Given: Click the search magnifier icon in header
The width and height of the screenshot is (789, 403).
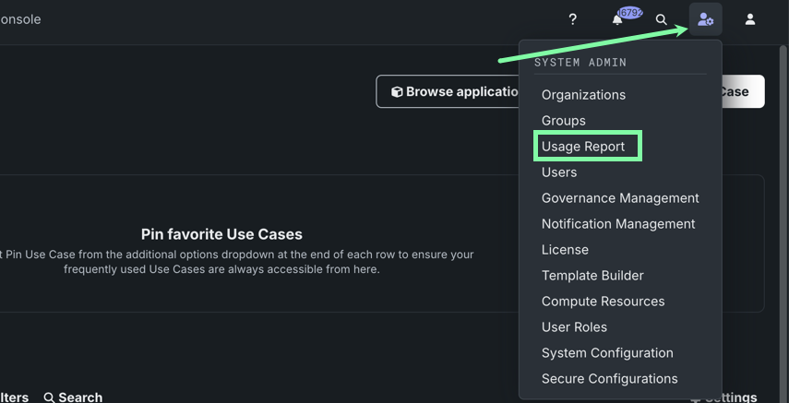Looking at the screenshot, I should [662, 19].
